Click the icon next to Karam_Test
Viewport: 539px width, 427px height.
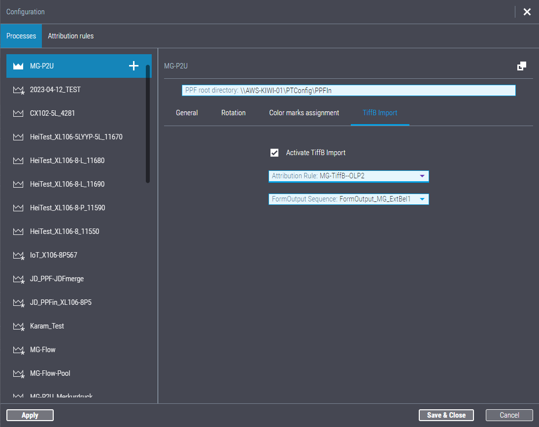(18, 326)
